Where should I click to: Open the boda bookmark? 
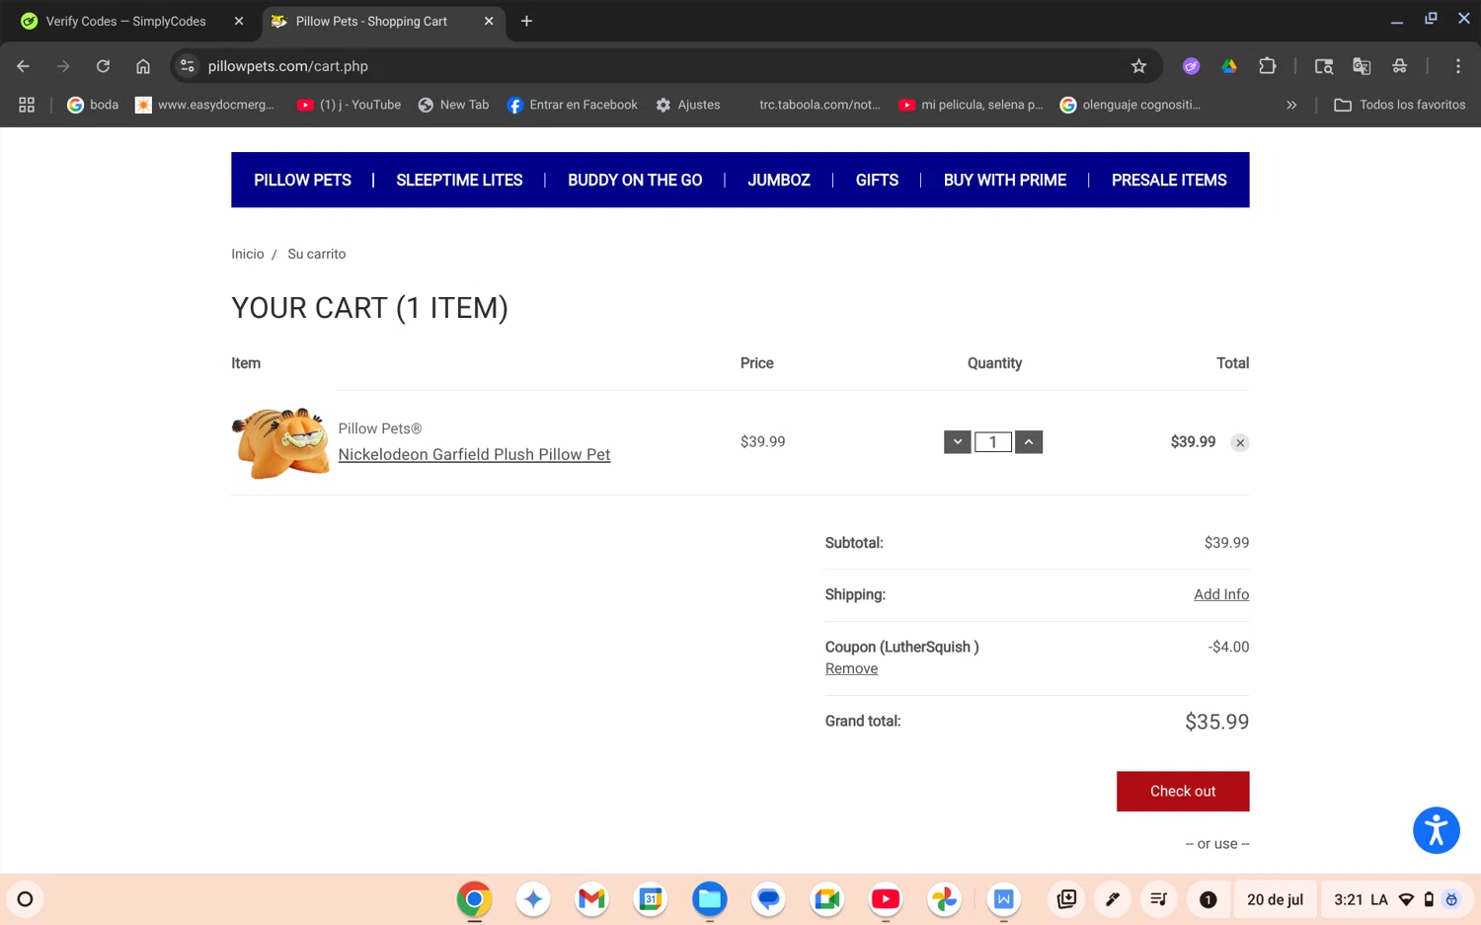(x=93, y=105)
